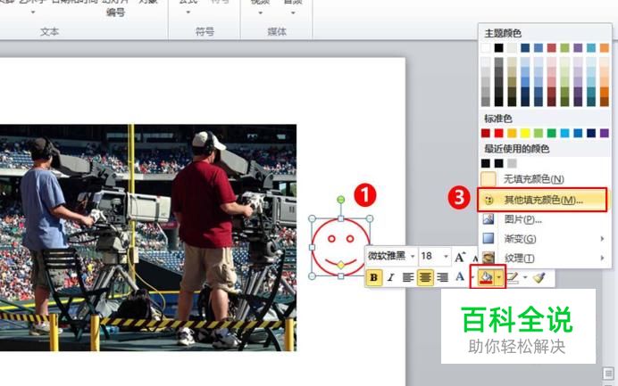Open the shape outline dropdown arrow
Screen dimensions: 618x386
click(x=525, y=277)
